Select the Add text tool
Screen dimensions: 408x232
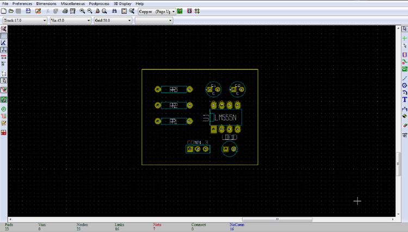404,99
